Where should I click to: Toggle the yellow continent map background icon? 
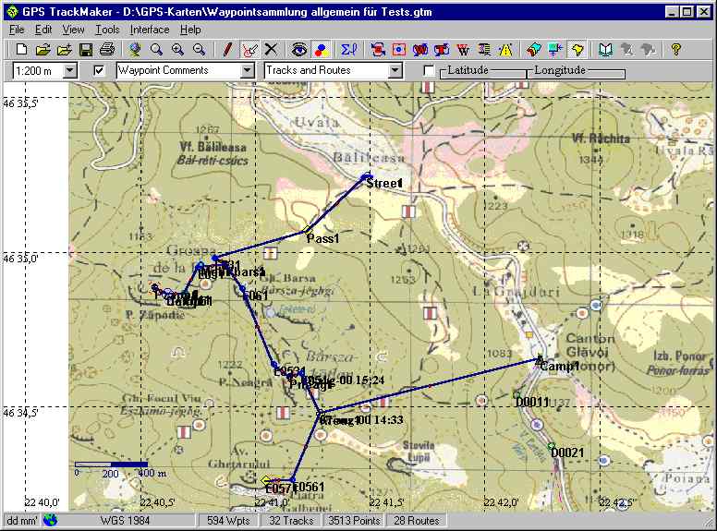point(577,49)
